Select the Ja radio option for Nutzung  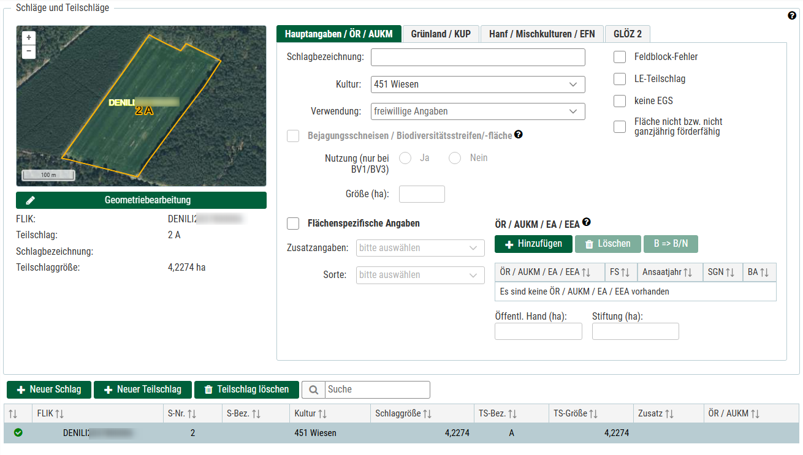(x=405, y=158)
